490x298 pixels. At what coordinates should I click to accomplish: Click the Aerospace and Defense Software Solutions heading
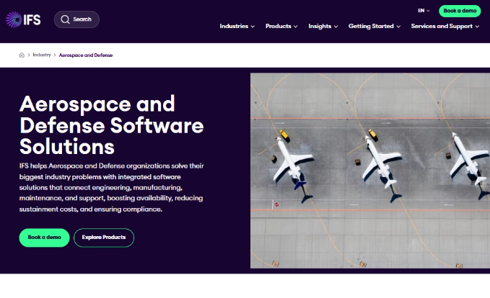pos(112,125)
